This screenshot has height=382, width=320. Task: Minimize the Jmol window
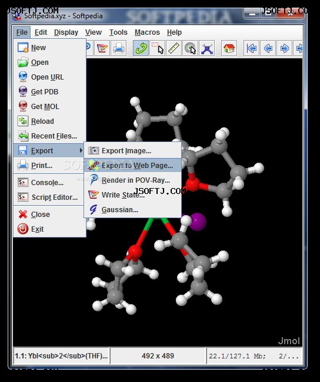pyautogui.click(x=252, y=14)
